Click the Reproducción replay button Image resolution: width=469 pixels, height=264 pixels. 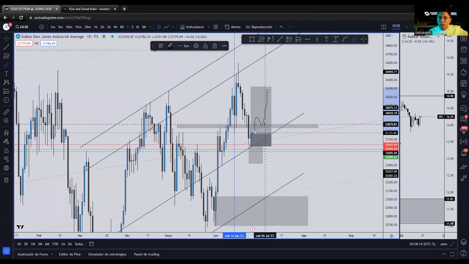[259, 27]
